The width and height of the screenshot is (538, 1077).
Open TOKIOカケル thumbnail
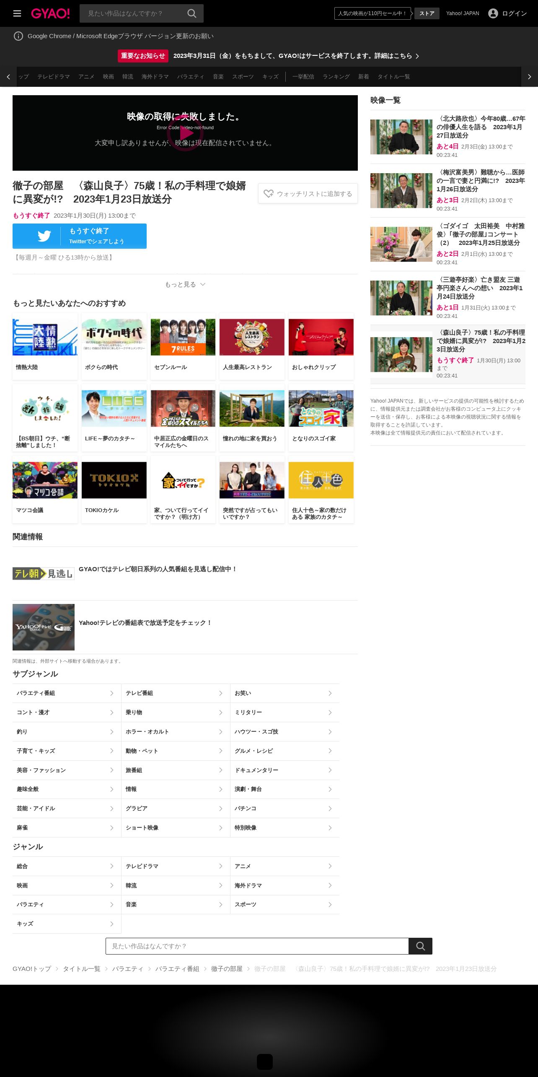click(114, 480)
